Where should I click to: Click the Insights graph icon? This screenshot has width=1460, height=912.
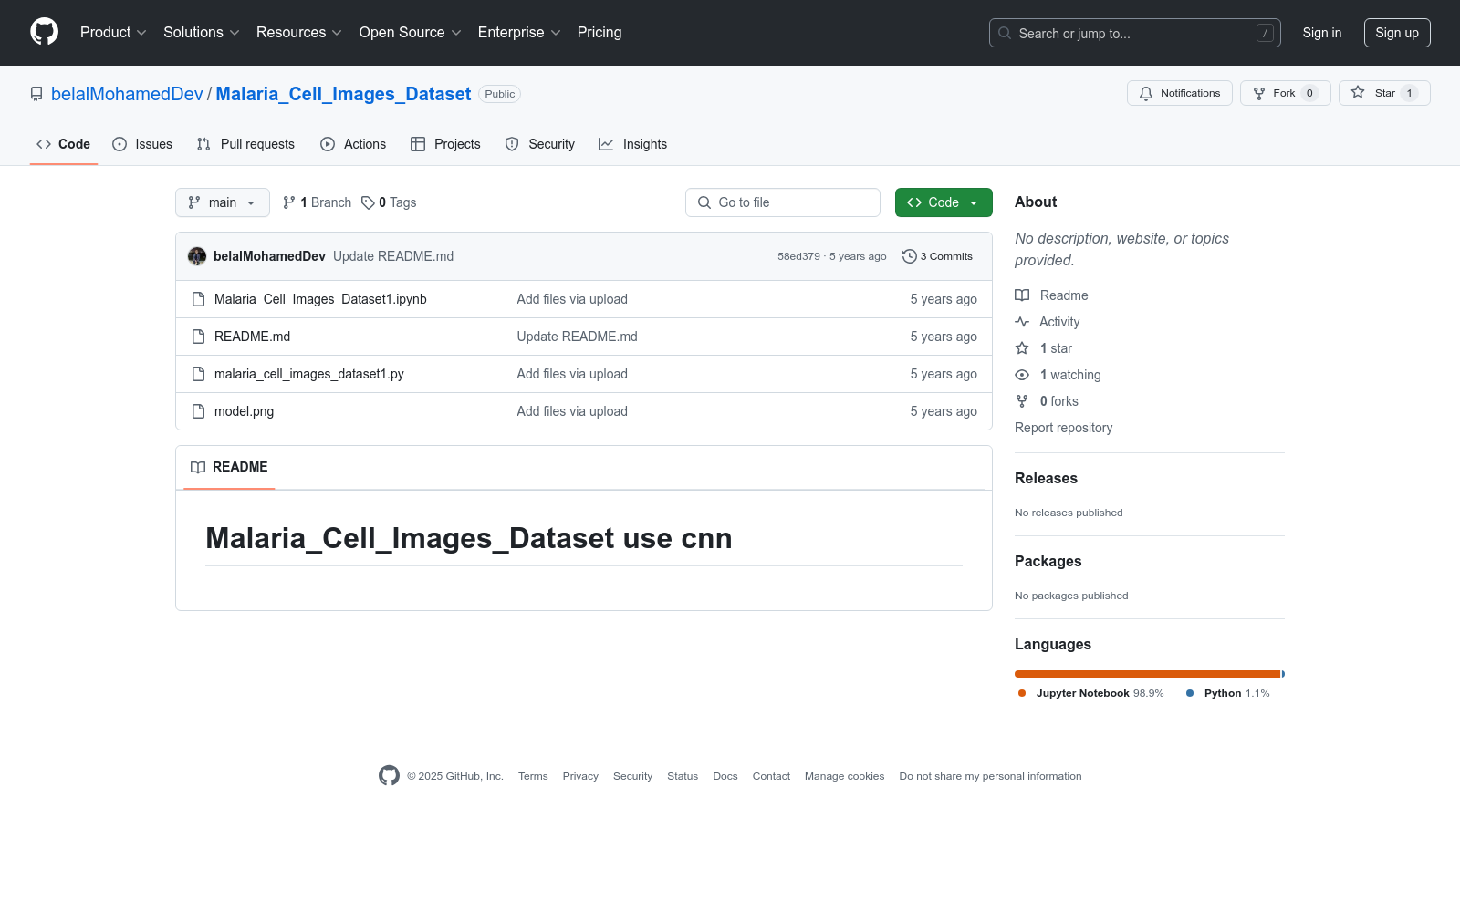point(606,144)
